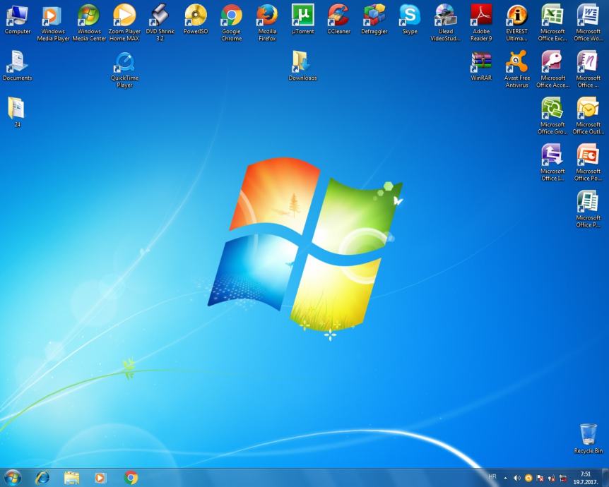
Task: Click the PowerISO desktop shortcut
Action: click(196, 16)
